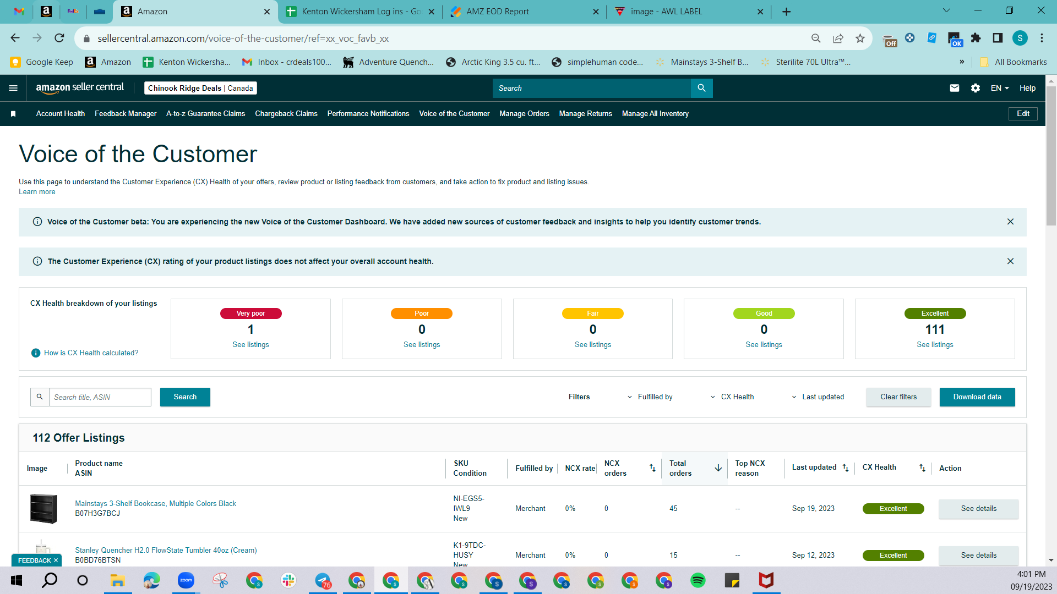Bookmark this page with the star icon
This screenshot has width=1057, height=594.
coord(860,38)
